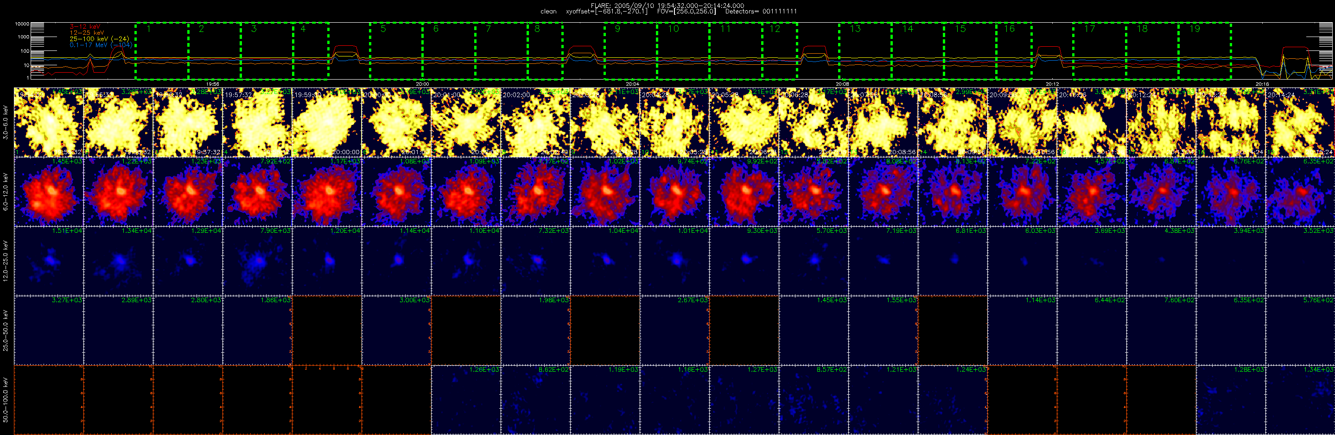The width and height of the screenshot is (1335, 435).
Task: Click the 8.57E+02 peak value label
Action: [833, 370]
